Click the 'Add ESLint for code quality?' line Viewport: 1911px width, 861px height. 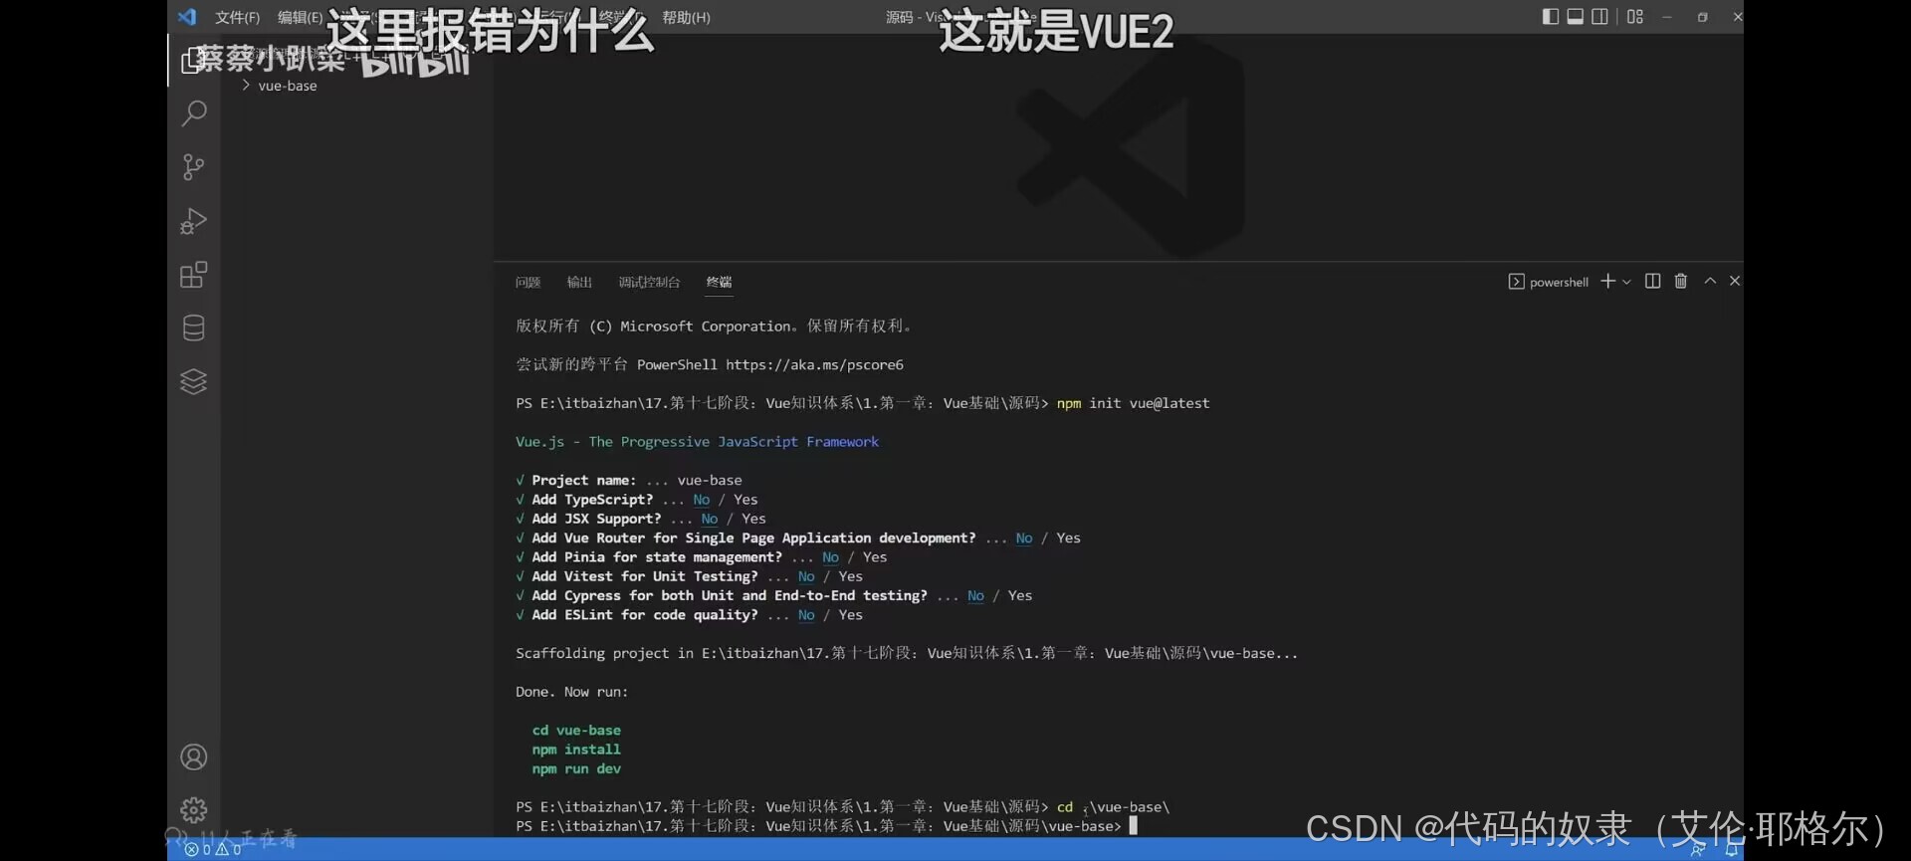click(689, 615)
